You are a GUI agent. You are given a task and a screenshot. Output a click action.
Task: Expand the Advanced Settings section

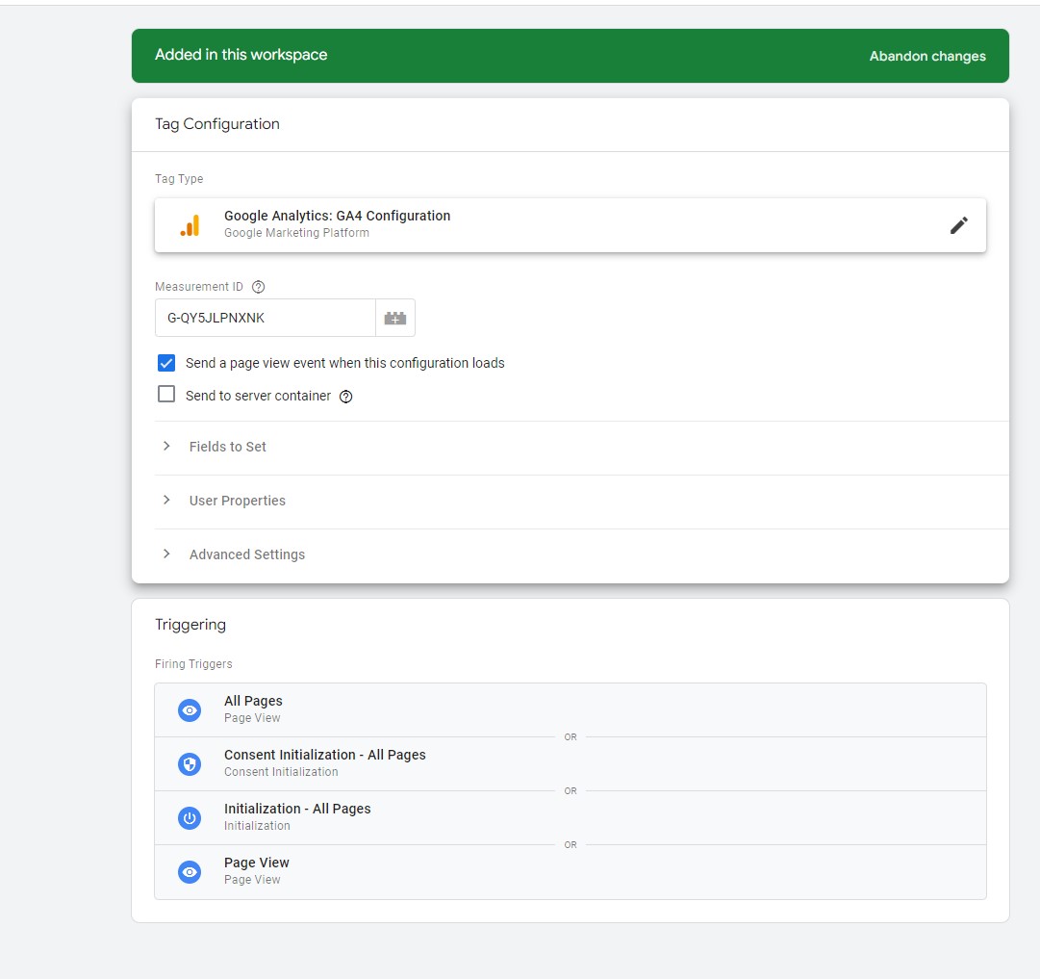point(247,554)
